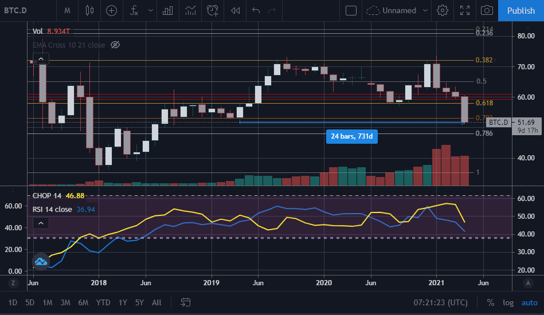Viewport: 544px width, 315px height.
Task: Click the cloud logo icon in lower pane
Action: point(41,261)
